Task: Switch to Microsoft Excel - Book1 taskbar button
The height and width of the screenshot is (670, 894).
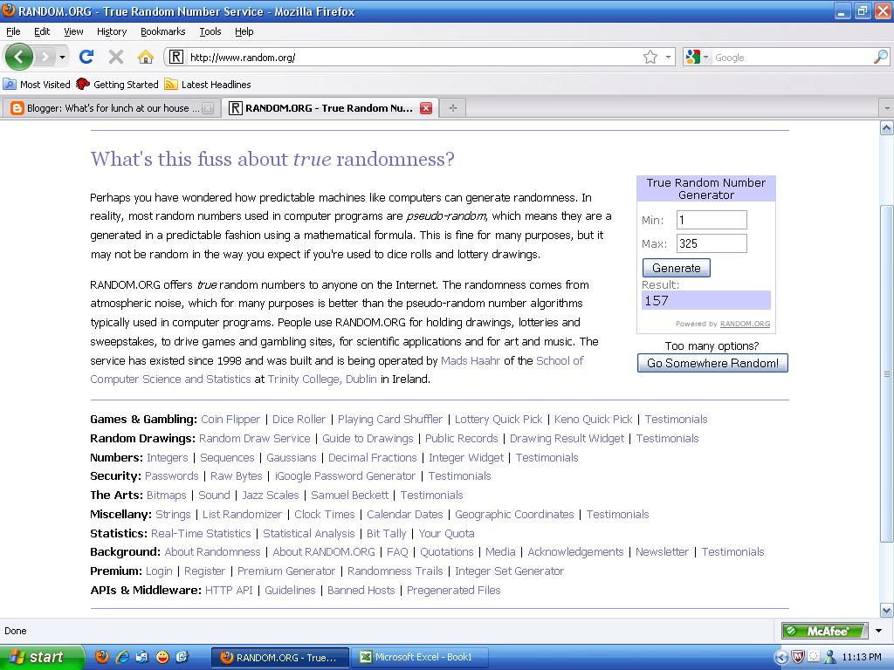Action: tap(418, 657)
